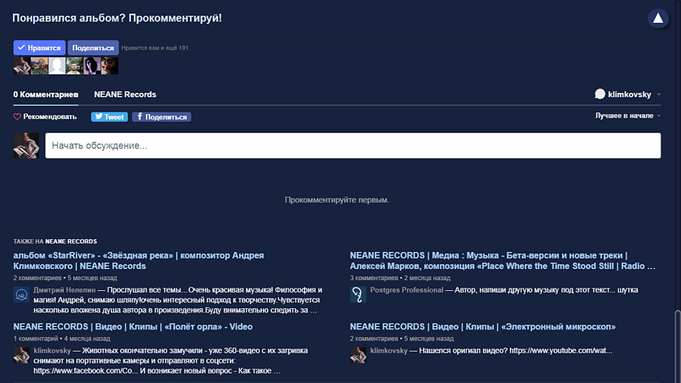Open the «Электронный микроскоп» video link
Viewport: 681px width, 383px height.
click(483, 327)
